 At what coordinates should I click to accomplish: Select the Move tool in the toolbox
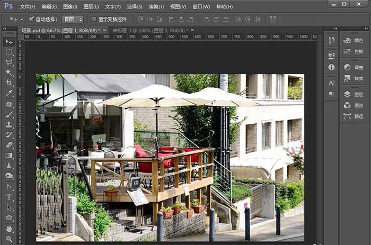9,42
